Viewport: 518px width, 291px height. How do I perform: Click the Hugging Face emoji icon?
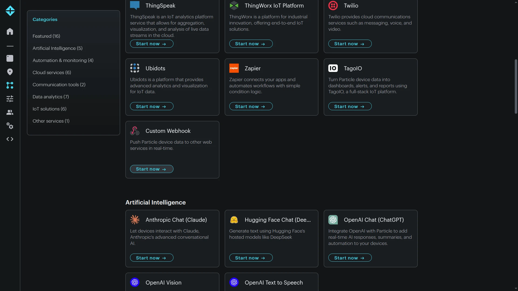point(234,220)
